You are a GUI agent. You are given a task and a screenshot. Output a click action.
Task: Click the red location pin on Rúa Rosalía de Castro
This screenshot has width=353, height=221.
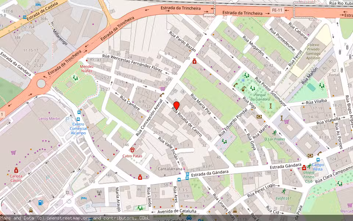click(176, 106)
